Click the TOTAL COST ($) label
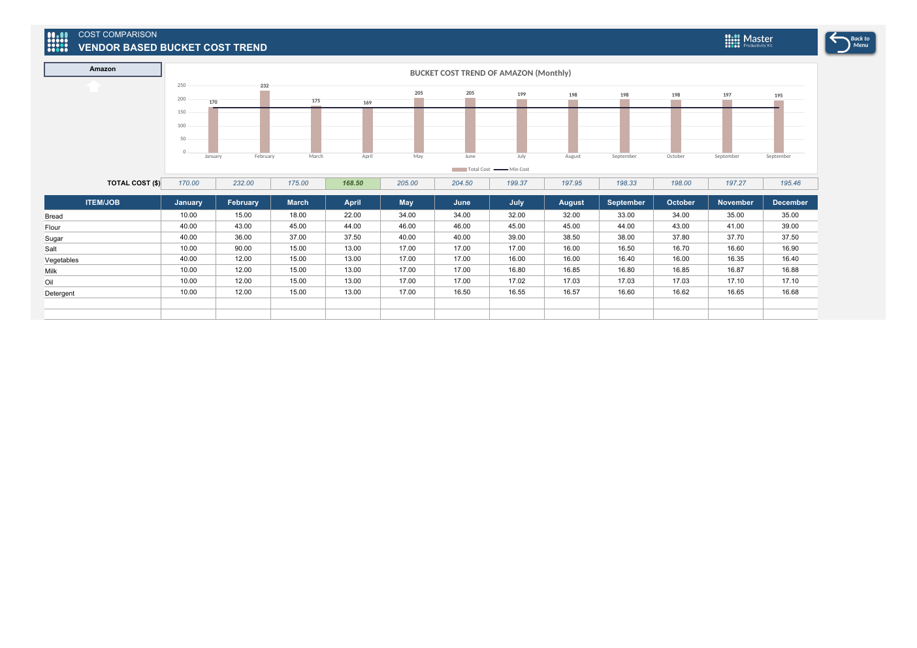 (133, 183)
